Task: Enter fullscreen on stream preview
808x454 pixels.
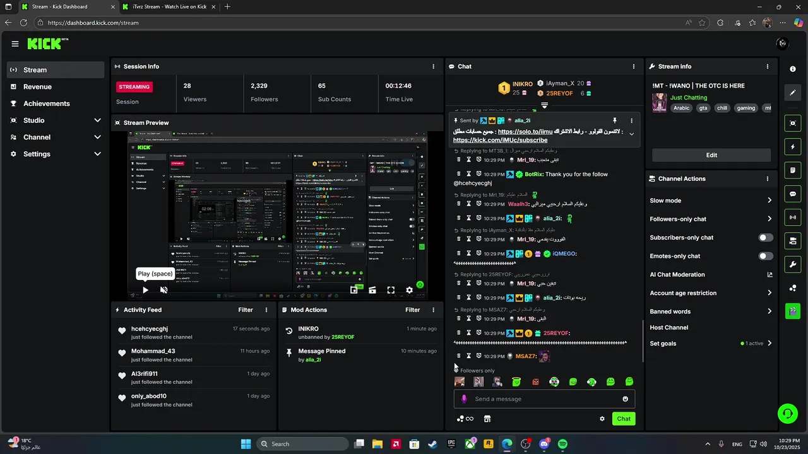Action: [391, 290]
